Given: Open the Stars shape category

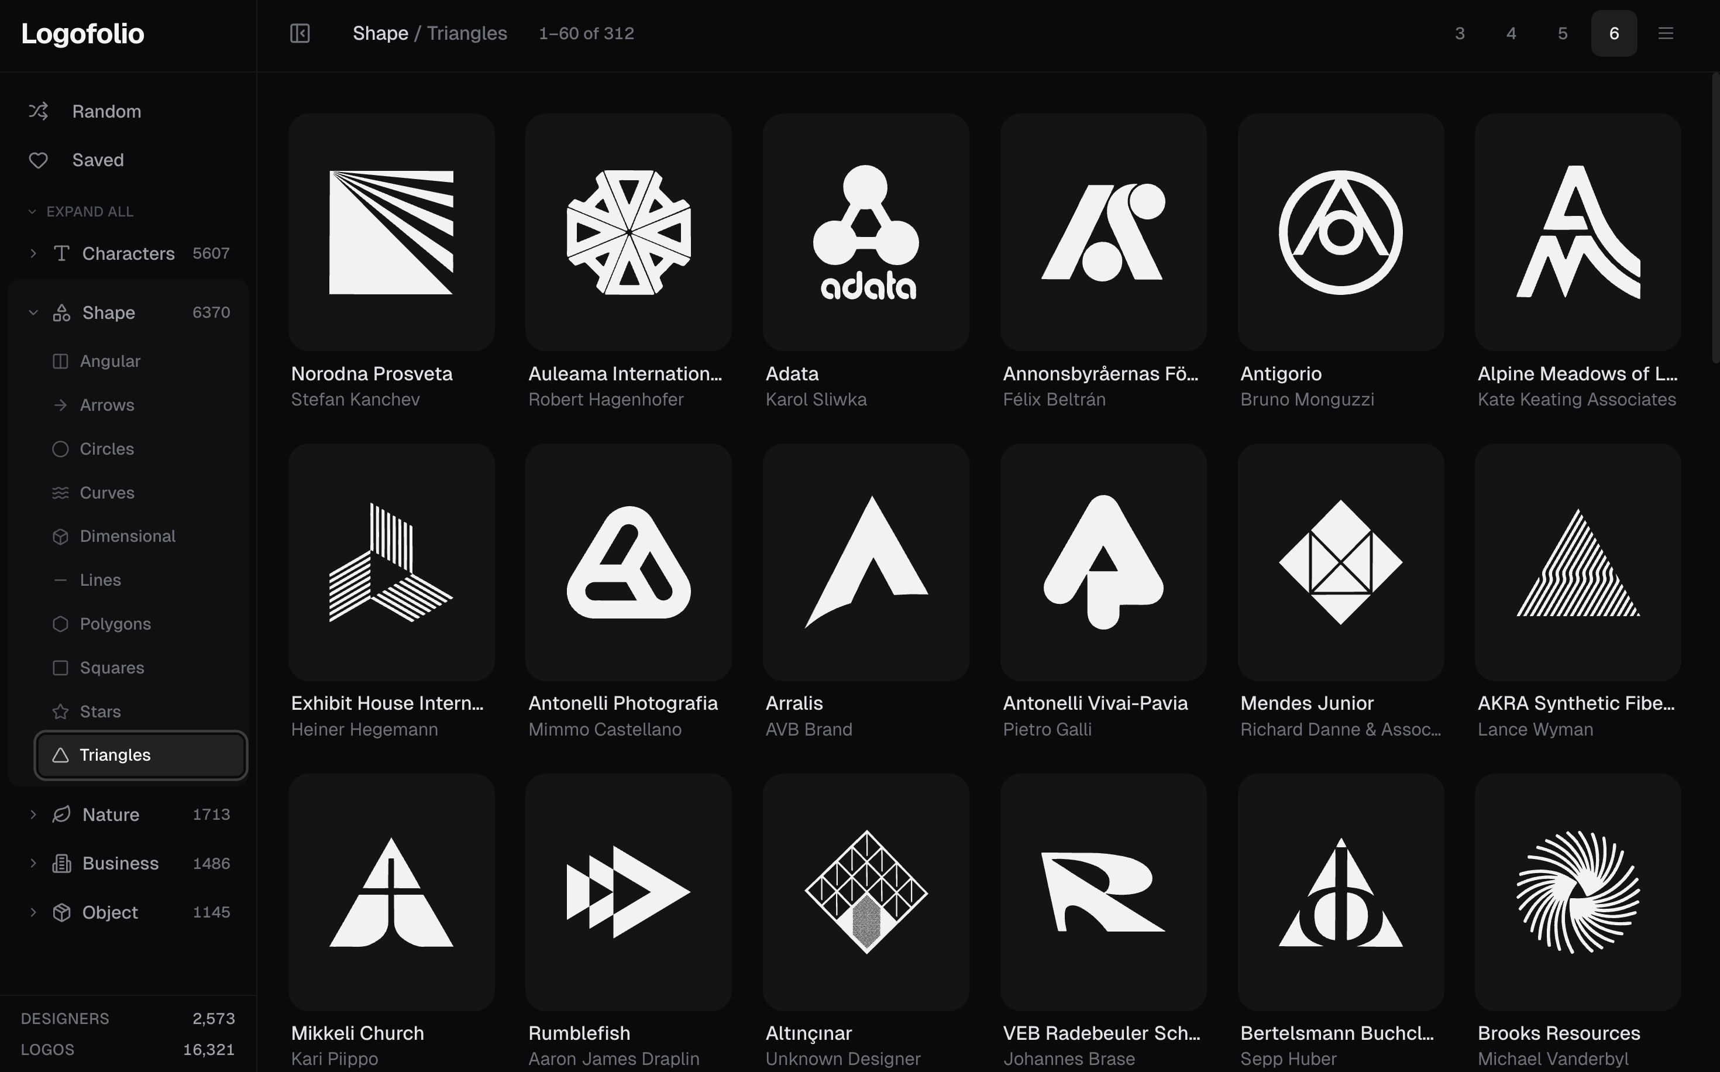Looking at the screenshot, I should tap(100, 711).
